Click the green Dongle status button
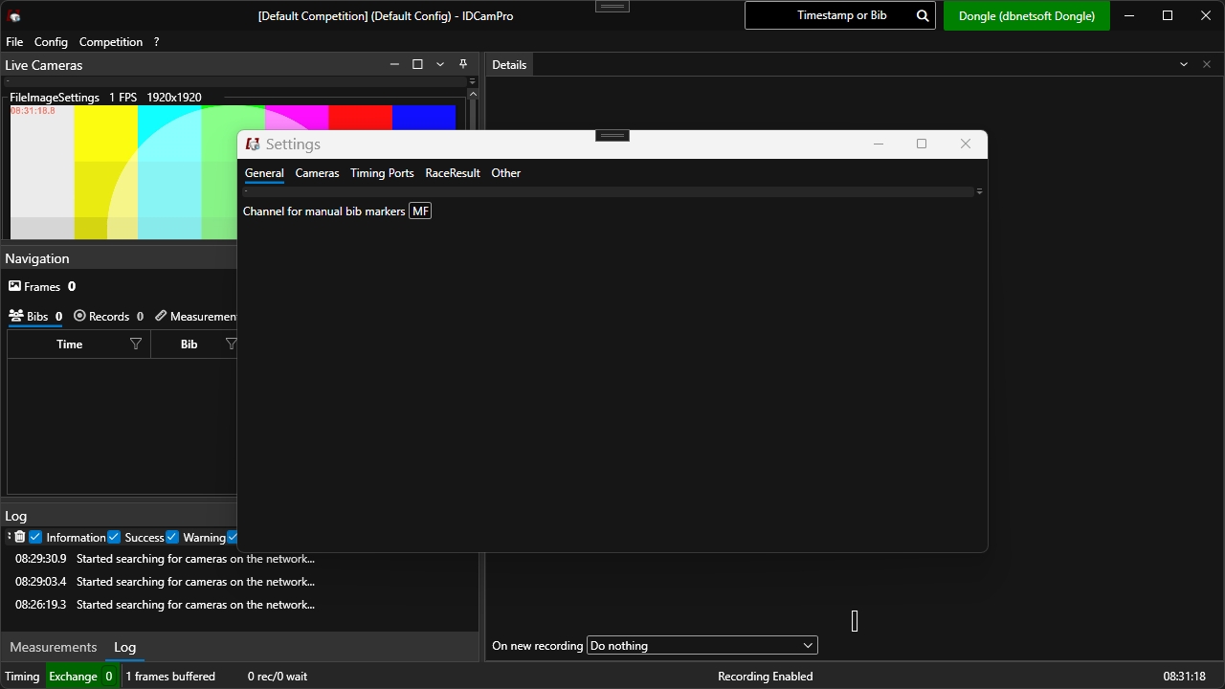The height and width of the screenshot is (689, 1225). click(1026, 15)
